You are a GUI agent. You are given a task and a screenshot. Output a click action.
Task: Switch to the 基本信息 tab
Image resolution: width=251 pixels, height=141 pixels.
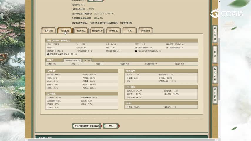click(x=49, y=31)
